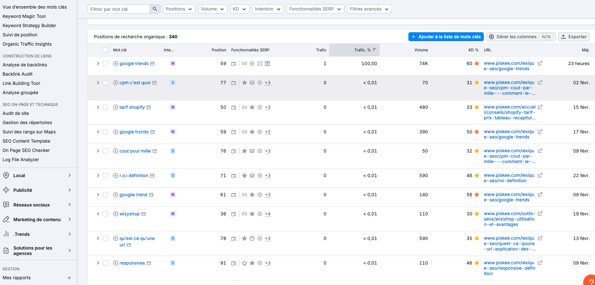Click informational intent I badge for responsives
The width and height of the screenshot is (595, 285).
tap(173, 263)
